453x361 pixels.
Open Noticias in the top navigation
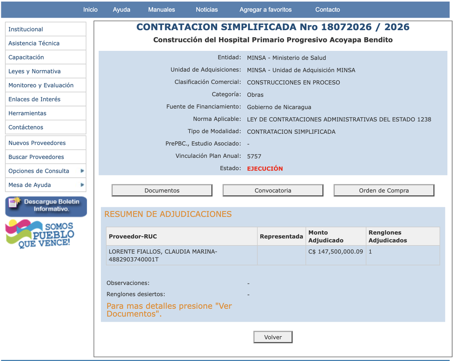click(x=207, y=10)
